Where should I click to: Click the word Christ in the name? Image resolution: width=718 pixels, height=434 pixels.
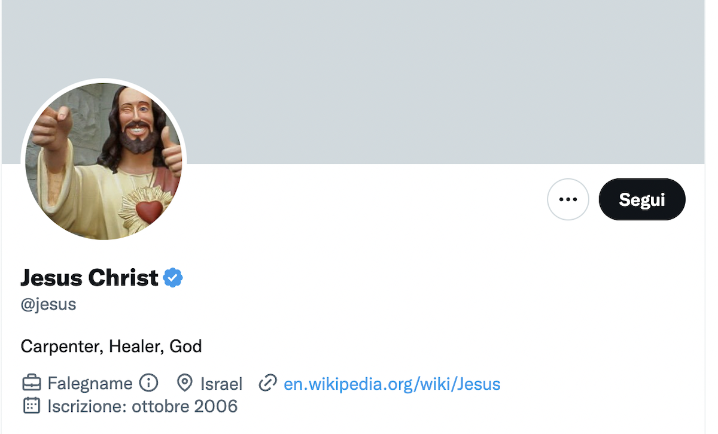[123, 278]
